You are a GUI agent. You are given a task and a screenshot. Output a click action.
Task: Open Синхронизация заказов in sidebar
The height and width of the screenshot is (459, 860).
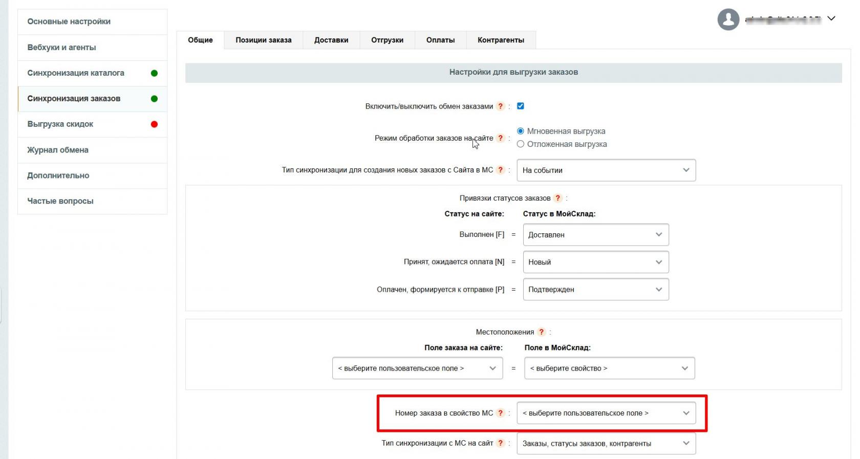point(92,99)
